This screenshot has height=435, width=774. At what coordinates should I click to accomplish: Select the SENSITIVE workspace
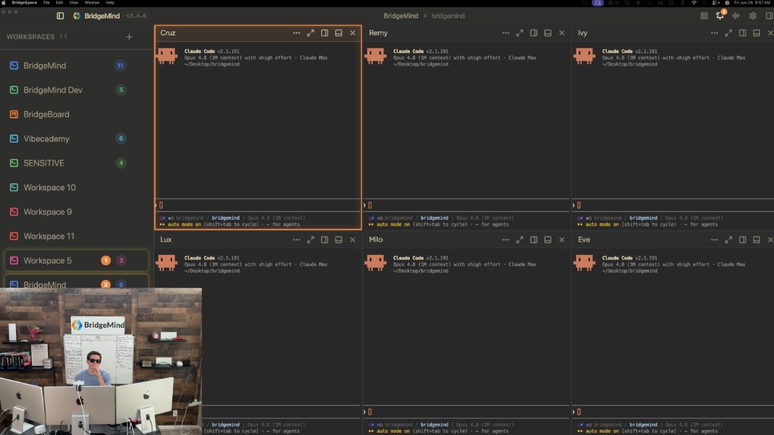tap(76, 163)
